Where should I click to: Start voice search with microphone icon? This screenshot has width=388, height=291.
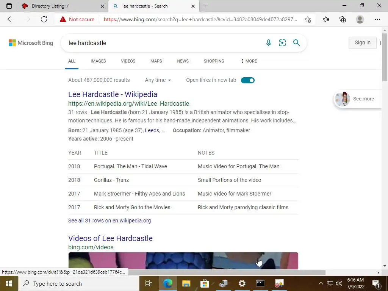269,43
